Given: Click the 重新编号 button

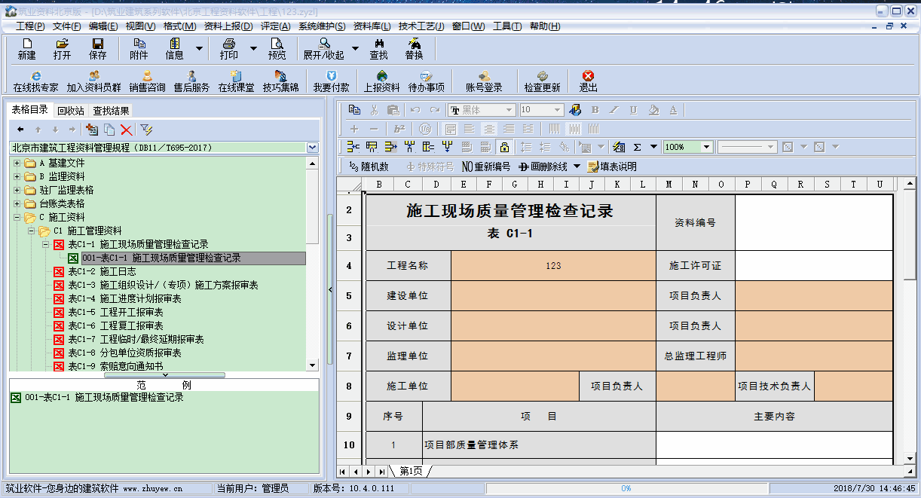Looking at the screenshot, I should click(485, 167).
